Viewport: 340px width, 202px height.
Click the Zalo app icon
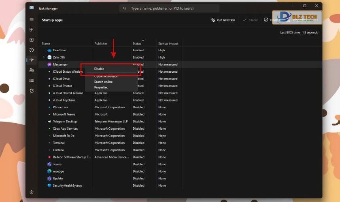49,57
